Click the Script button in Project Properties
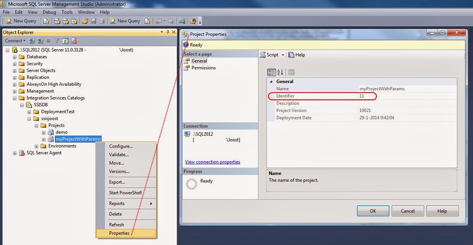Screen dimensions: 473x245 [270, 55]
